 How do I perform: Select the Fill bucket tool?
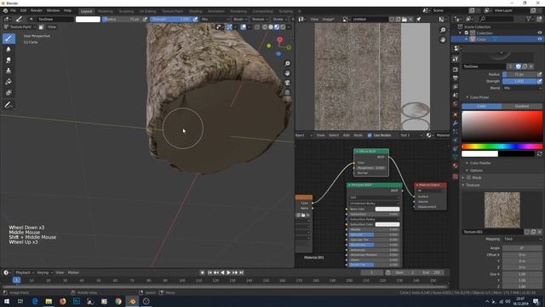coord(9,82)
